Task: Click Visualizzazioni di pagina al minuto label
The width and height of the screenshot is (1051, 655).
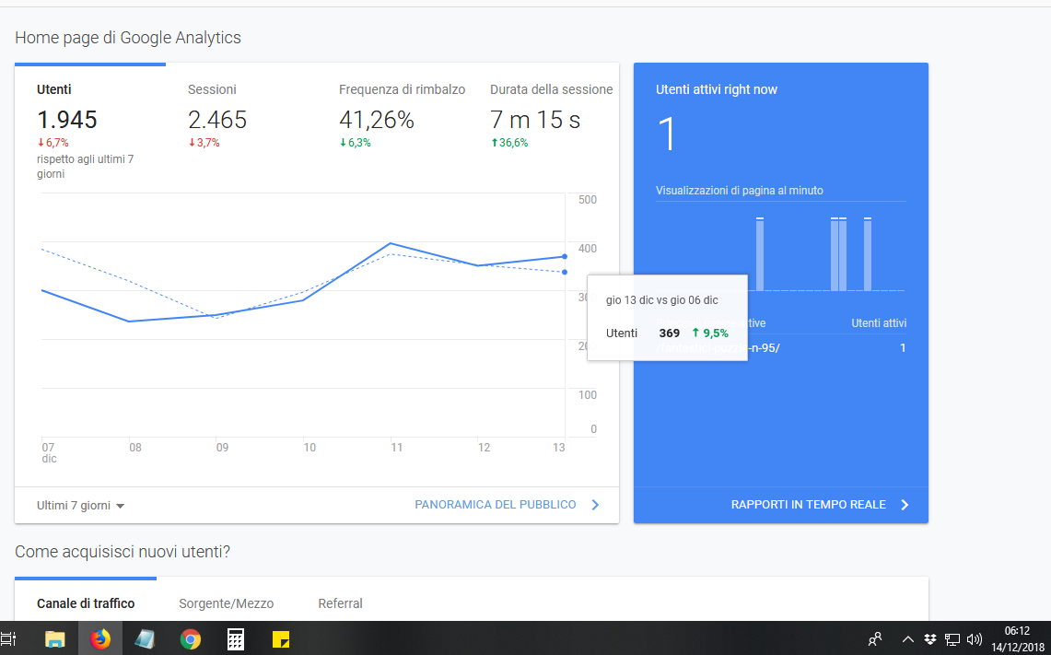Action: [740, 191]
